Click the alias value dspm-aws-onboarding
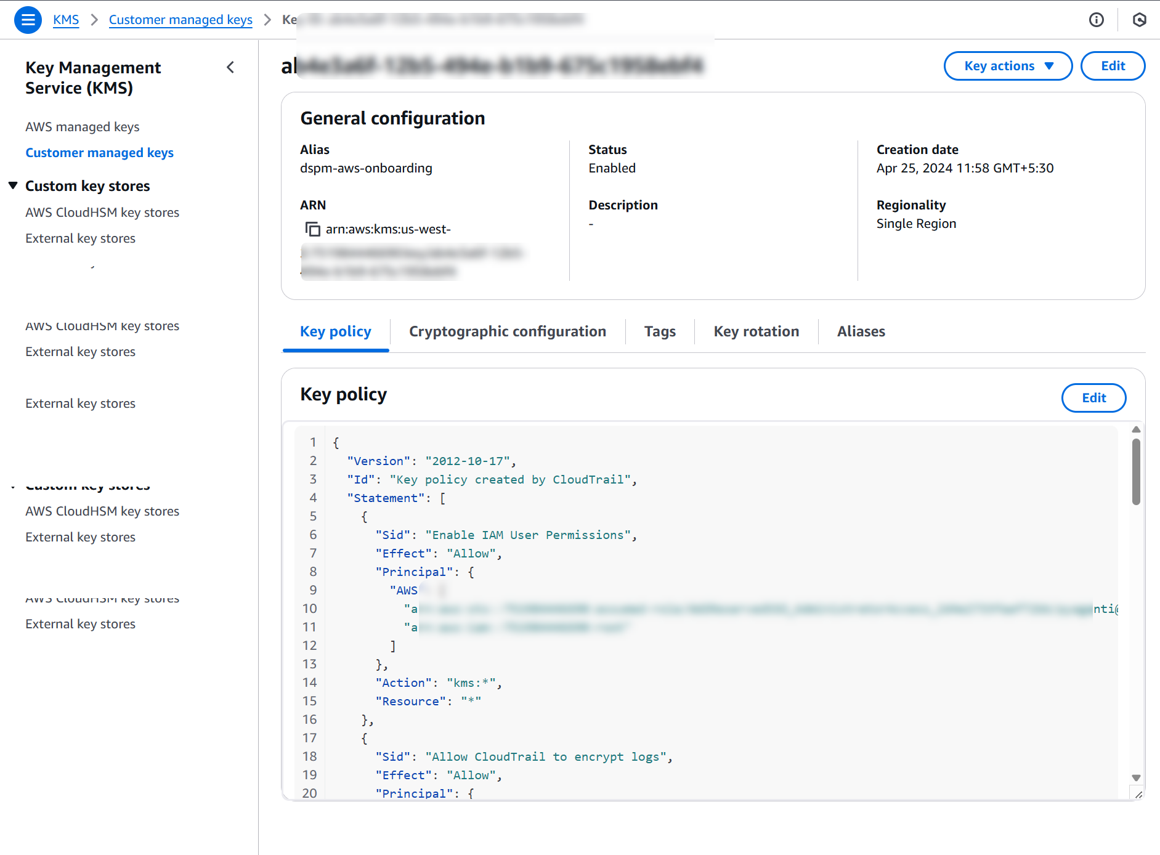The height and width of the screenshot is (855, 1160). 366,168
